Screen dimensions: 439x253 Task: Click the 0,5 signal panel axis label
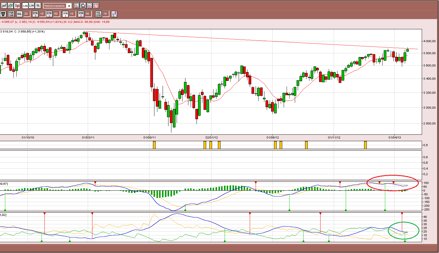pyautogui.click(x=426, y=145)
